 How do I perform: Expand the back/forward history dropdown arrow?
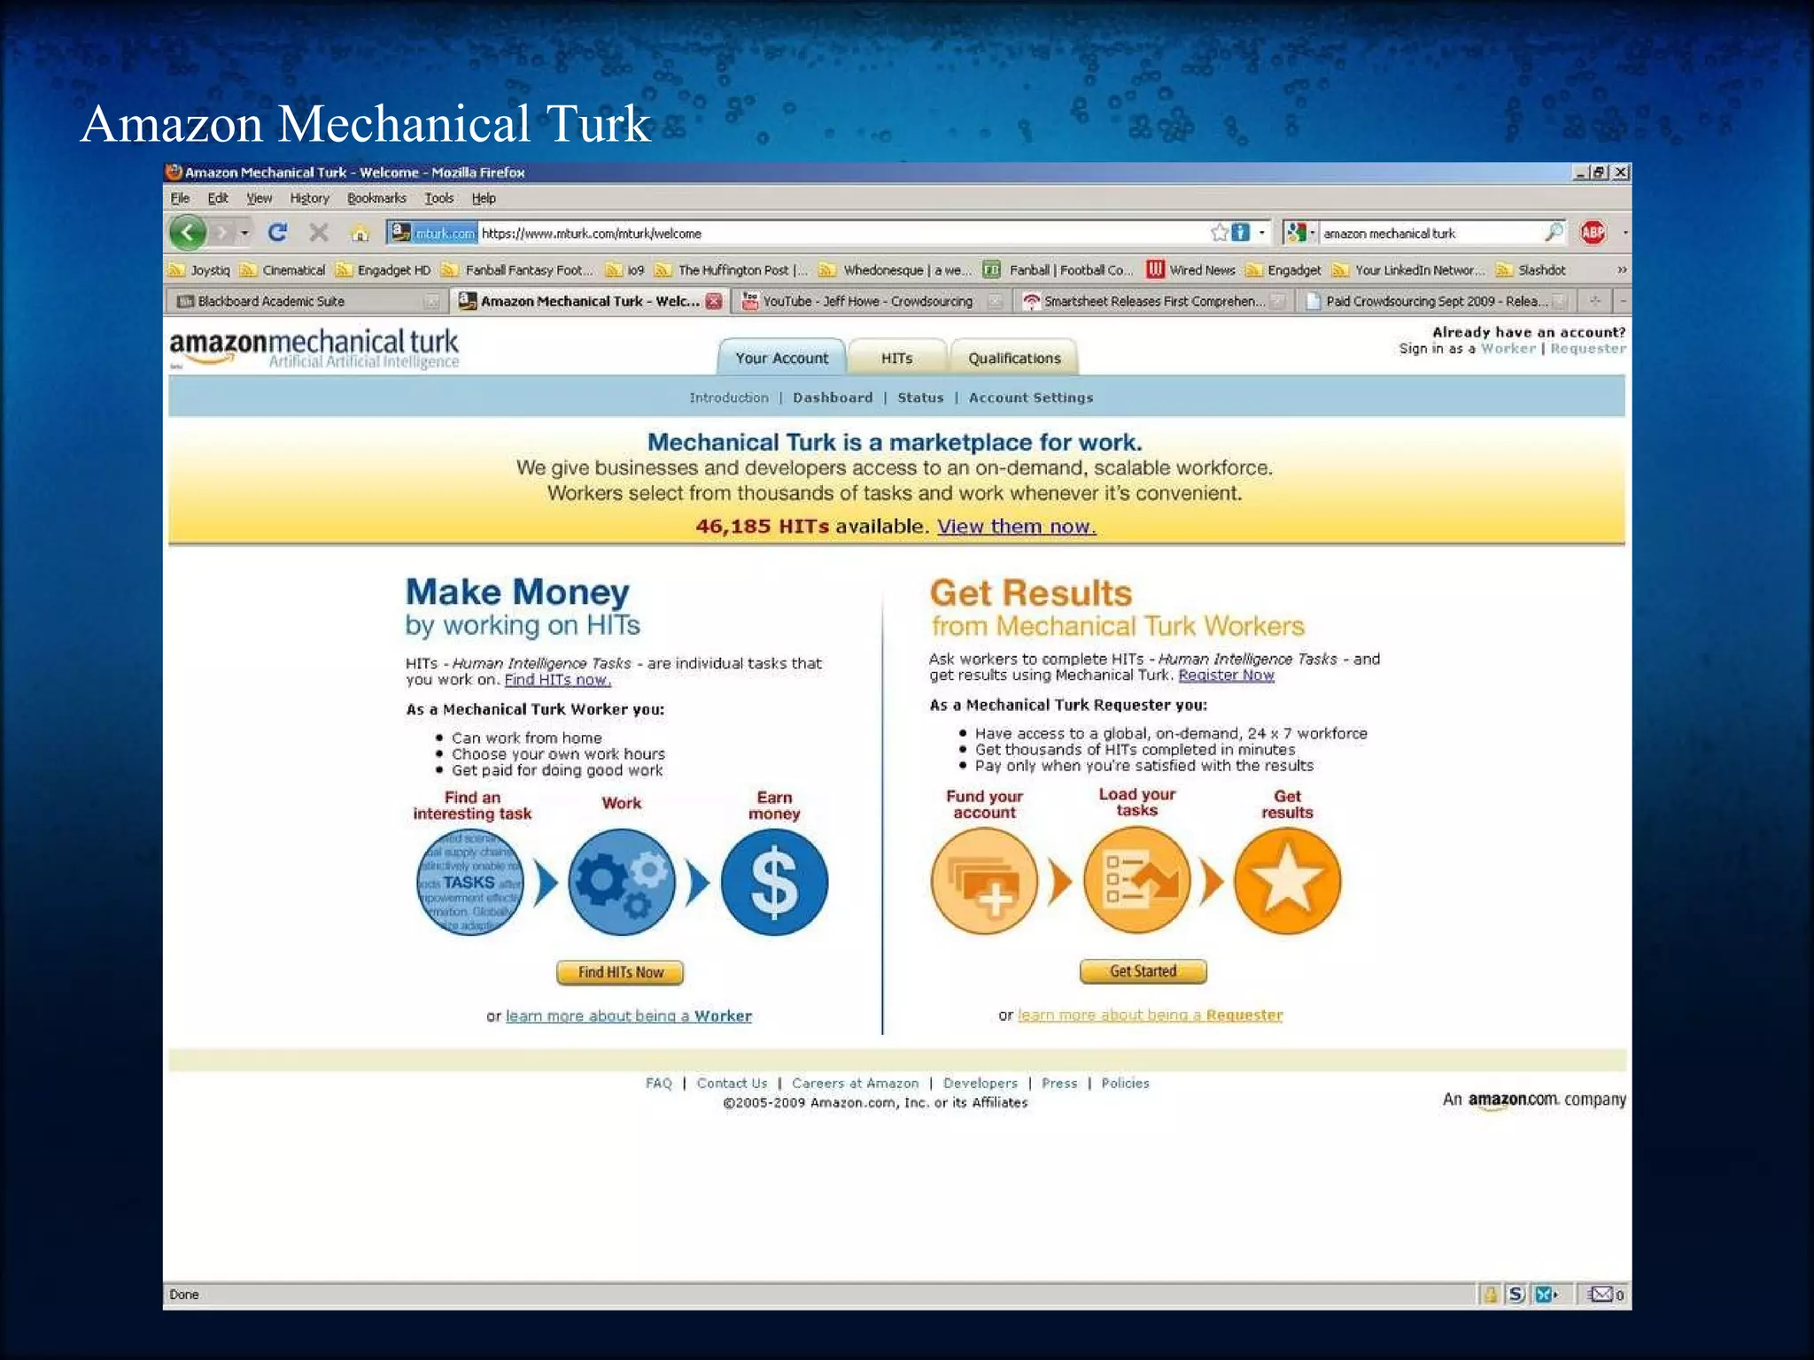[x=244, y=233]
